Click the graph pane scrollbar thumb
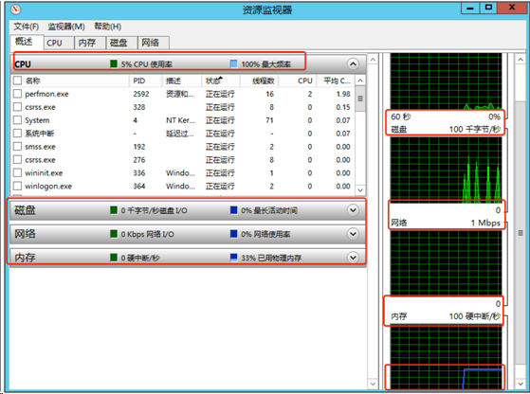Viewport: 530px width, 394px height. (x=521, y=232)
